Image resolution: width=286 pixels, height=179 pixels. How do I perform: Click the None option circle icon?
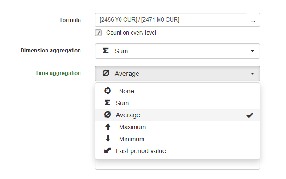[x=108, y=91]
